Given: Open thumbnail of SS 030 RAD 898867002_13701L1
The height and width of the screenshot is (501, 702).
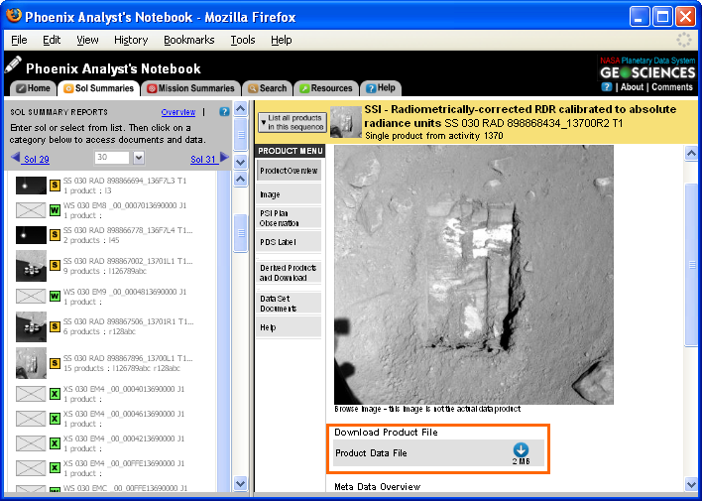Looking at the screenshot, I should (31, 266).
